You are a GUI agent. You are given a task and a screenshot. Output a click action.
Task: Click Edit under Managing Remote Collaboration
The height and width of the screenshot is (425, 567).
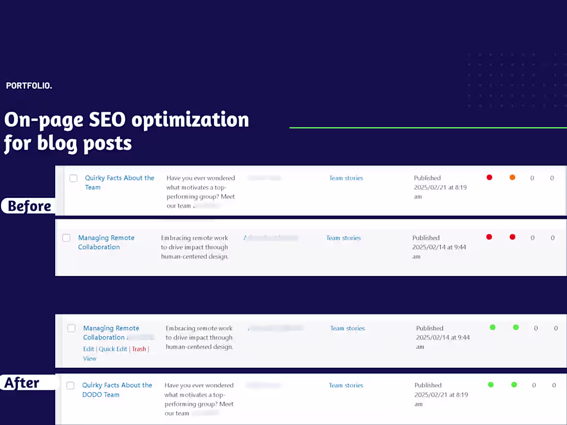coord(88,349)
